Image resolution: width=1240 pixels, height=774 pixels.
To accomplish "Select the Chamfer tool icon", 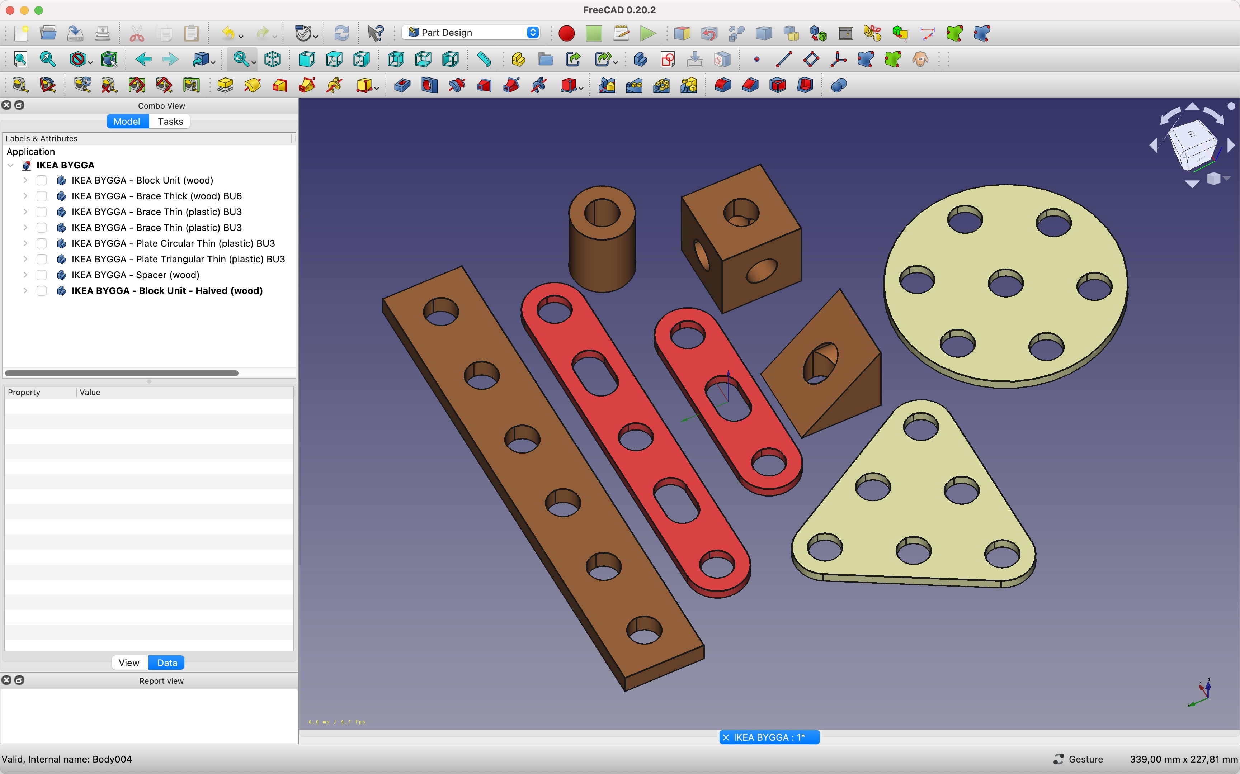I will click(750, 85).
